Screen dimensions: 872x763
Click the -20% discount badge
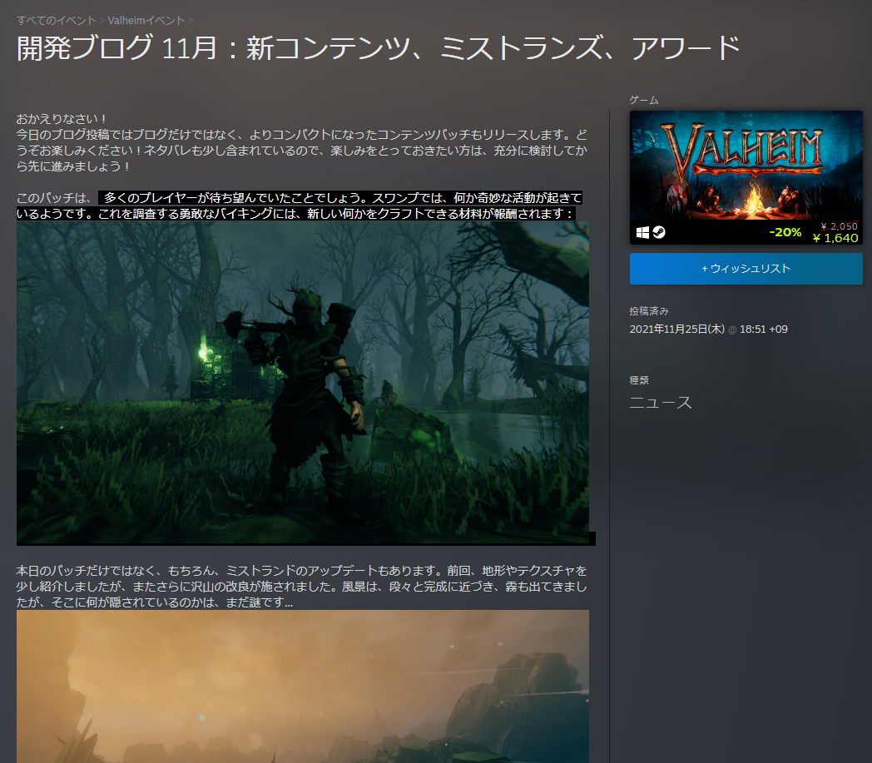pos(785,232)
